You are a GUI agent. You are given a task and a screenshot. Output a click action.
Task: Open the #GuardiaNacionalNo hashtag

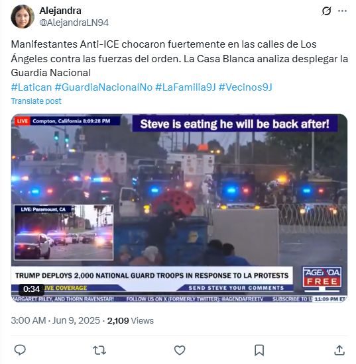click(x=103, y=87)
